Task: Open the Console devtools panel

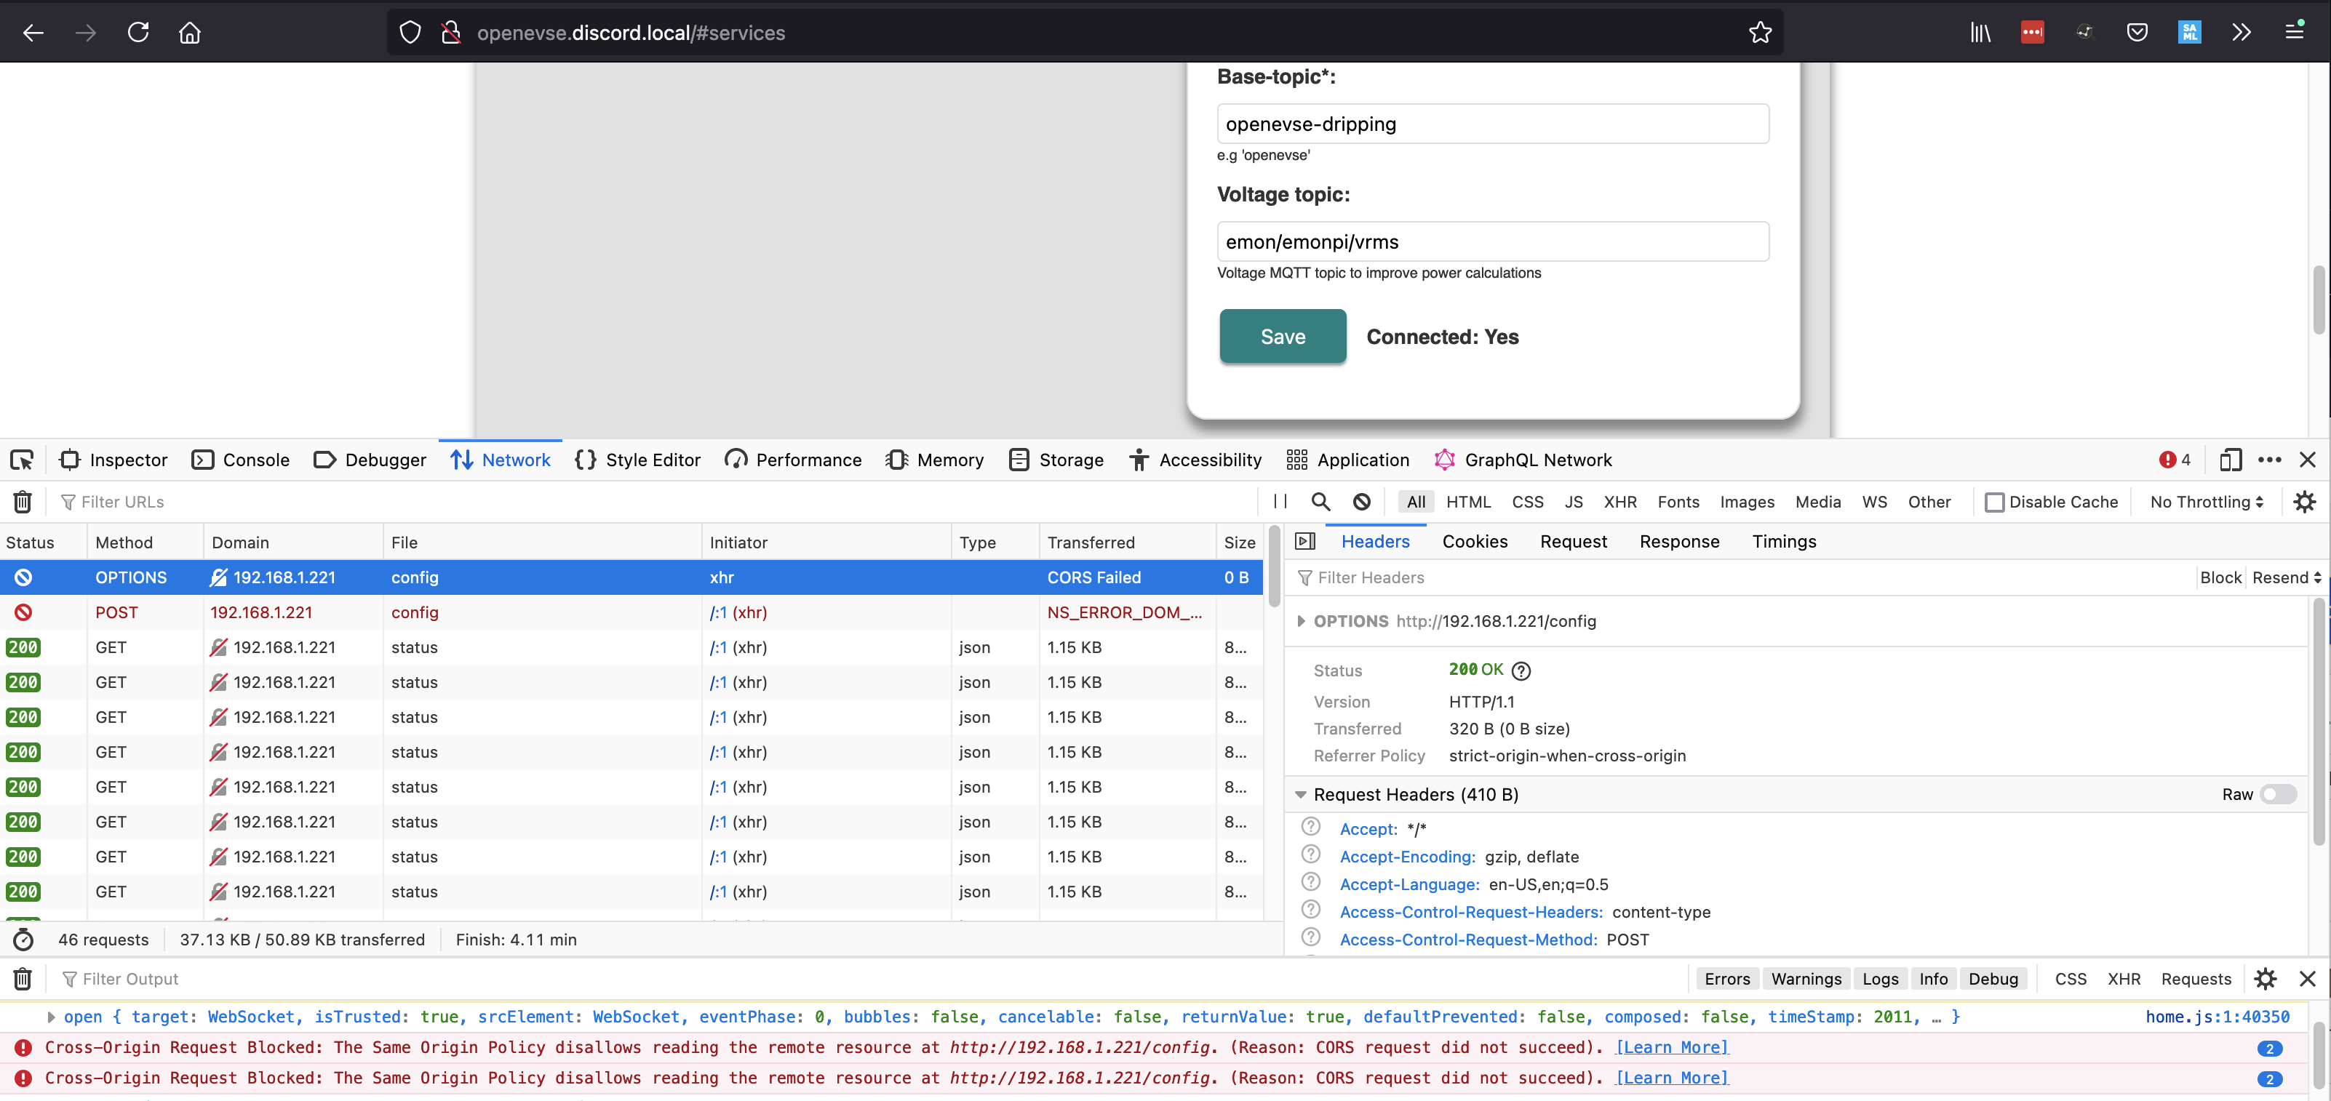Action: point(240,460)
